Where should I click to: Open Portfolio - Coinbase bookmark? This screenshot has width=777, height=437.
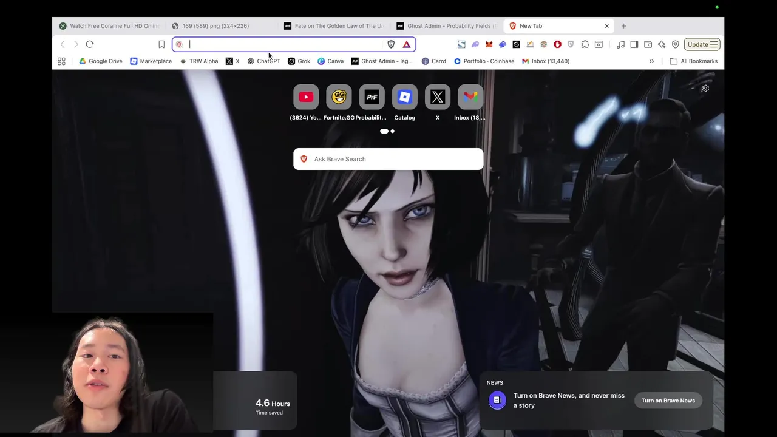tap(484, 61)
